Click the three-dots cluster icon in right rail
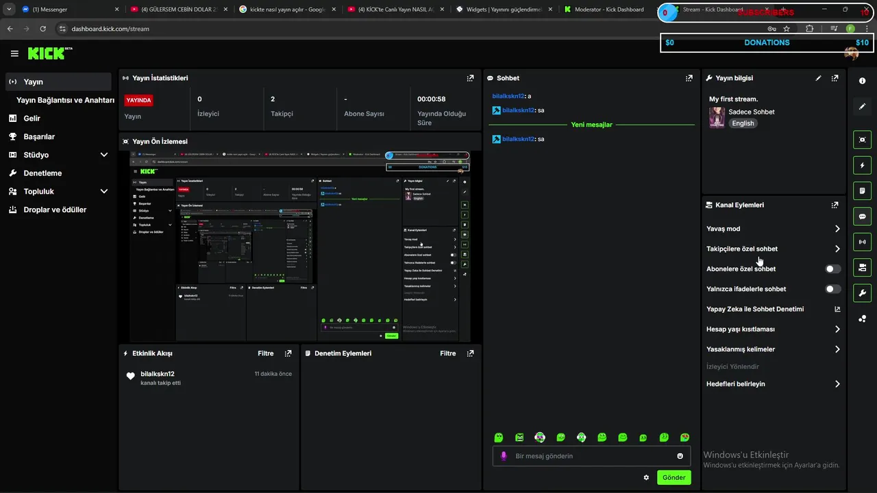Screen dimensions: 877x493 pos(863,319)
